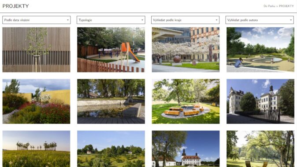Open the white chateau with red roof thumbnail
This screenshot has height=167, width=297.
pyautogui.click(x=186, y=149)
